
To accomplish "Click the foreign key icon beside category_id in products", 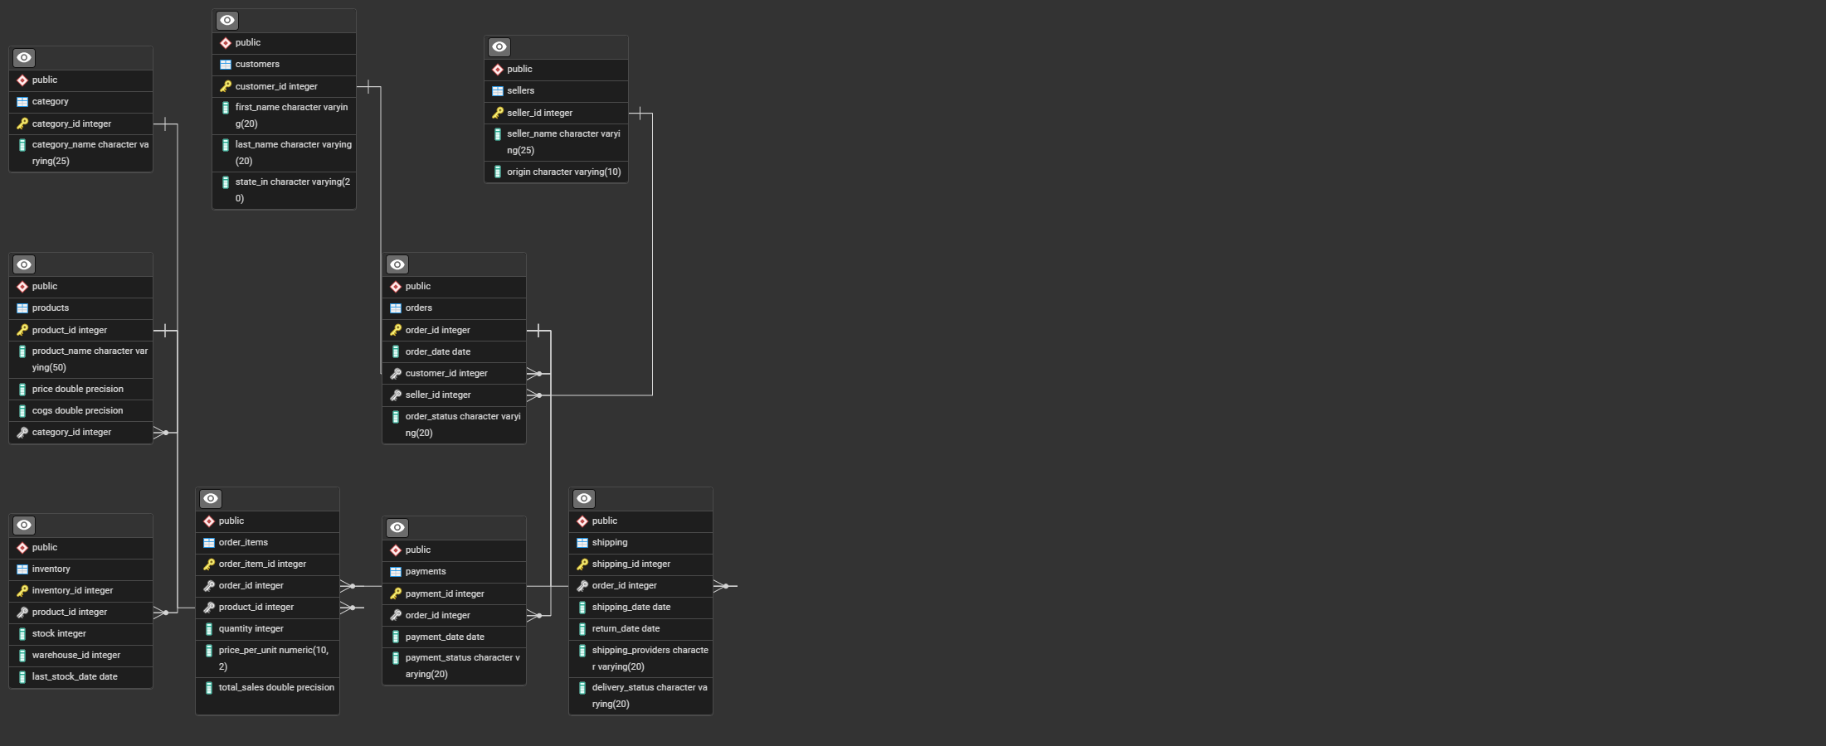I will coord(22,432).
